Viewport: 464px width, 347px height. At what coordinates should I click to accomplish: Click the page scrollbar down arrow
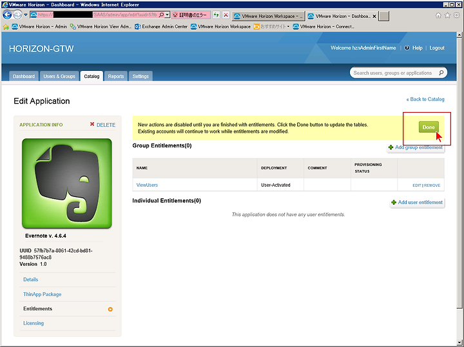click(459, 342)
